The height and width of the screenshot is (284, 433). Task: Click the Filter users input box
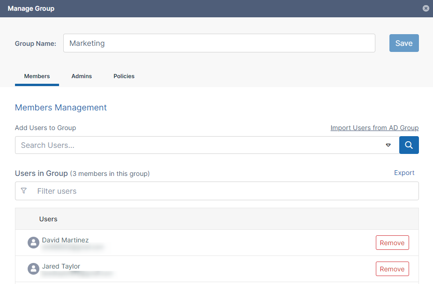(x=225, y=191)
